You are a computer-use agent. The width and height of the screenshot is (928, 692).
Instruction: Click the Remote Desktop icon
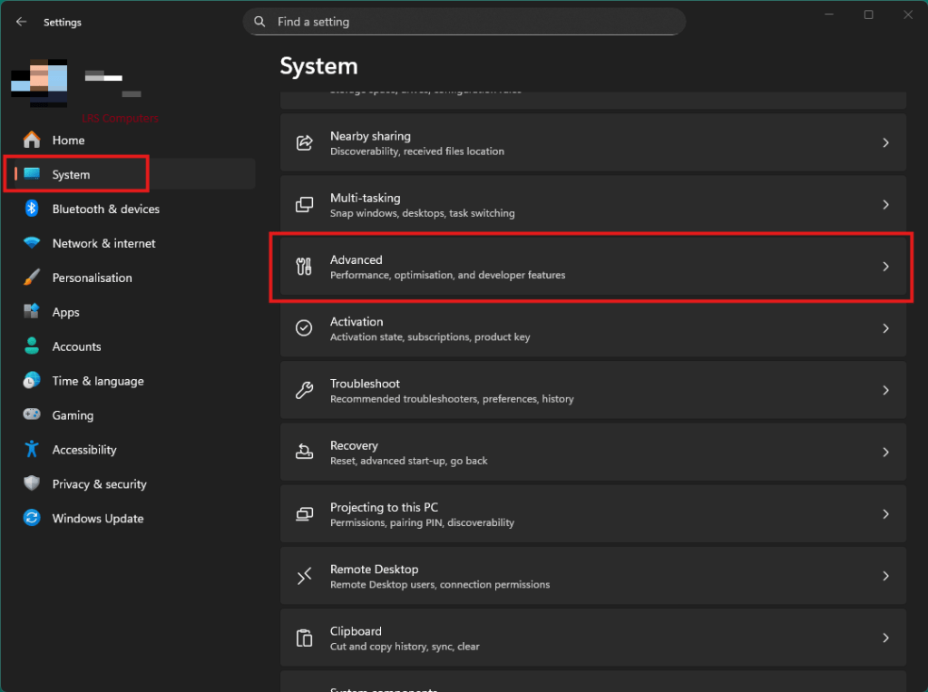[x=305, y=576]
